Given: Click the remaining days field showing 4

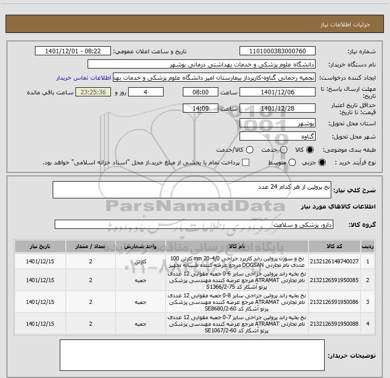Looking at the screenshot, I should click(145, 92).
